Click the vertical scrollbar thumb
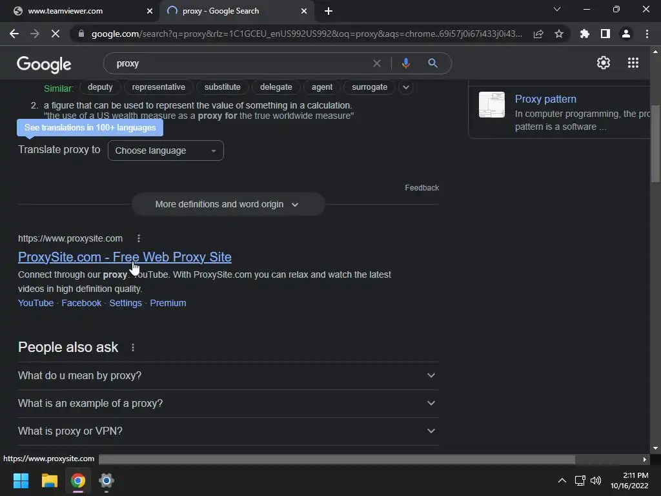 [x=655, y=143]
